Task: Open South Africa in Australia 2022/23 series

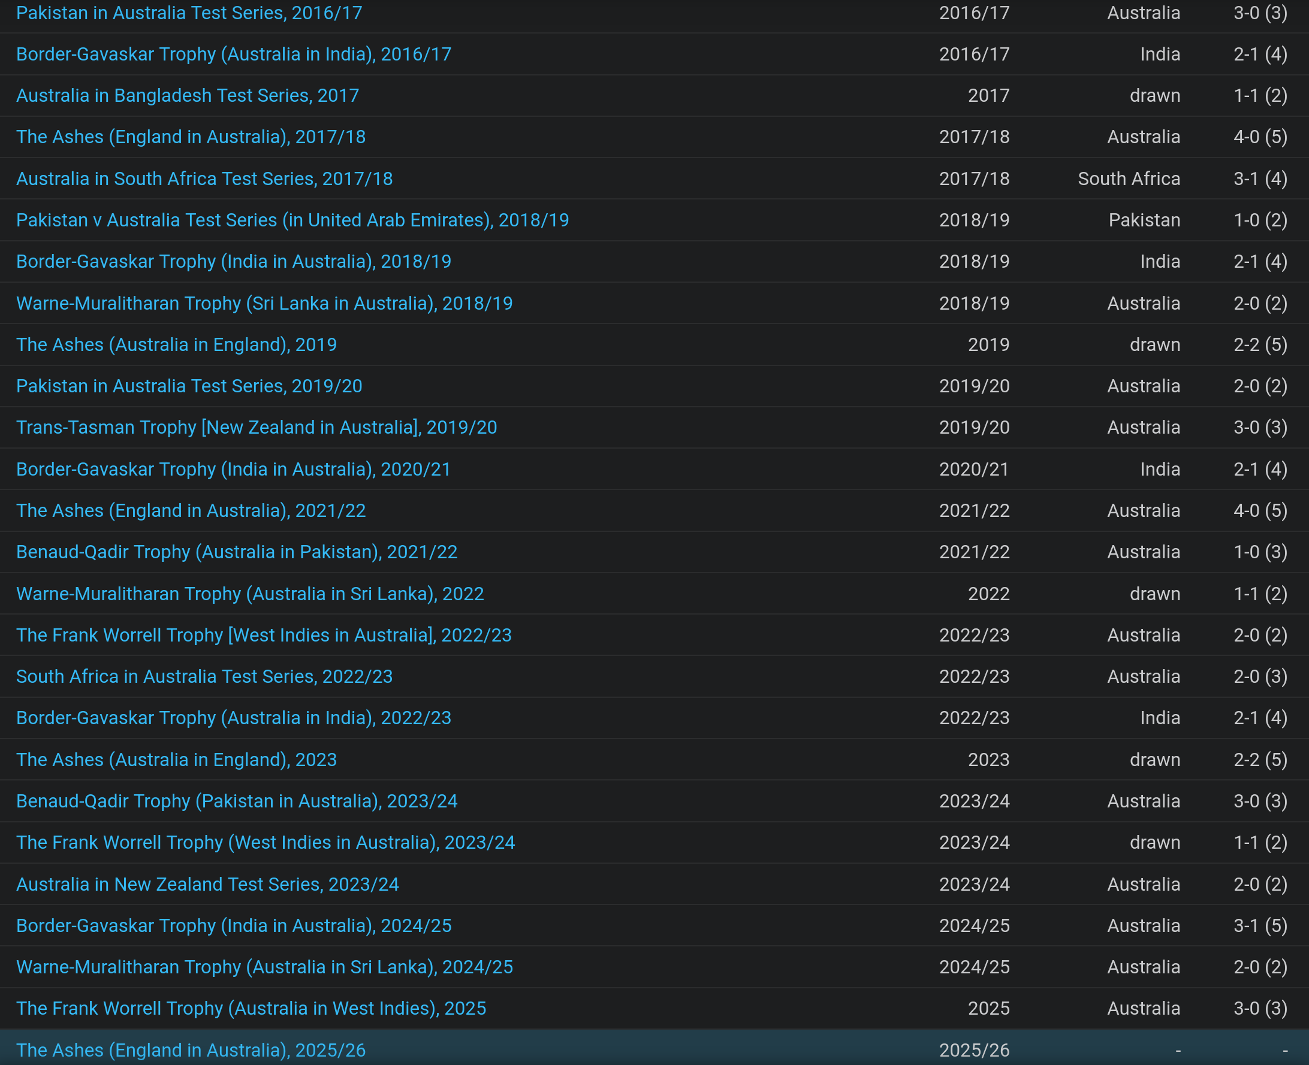Action: tap(204, 677)
